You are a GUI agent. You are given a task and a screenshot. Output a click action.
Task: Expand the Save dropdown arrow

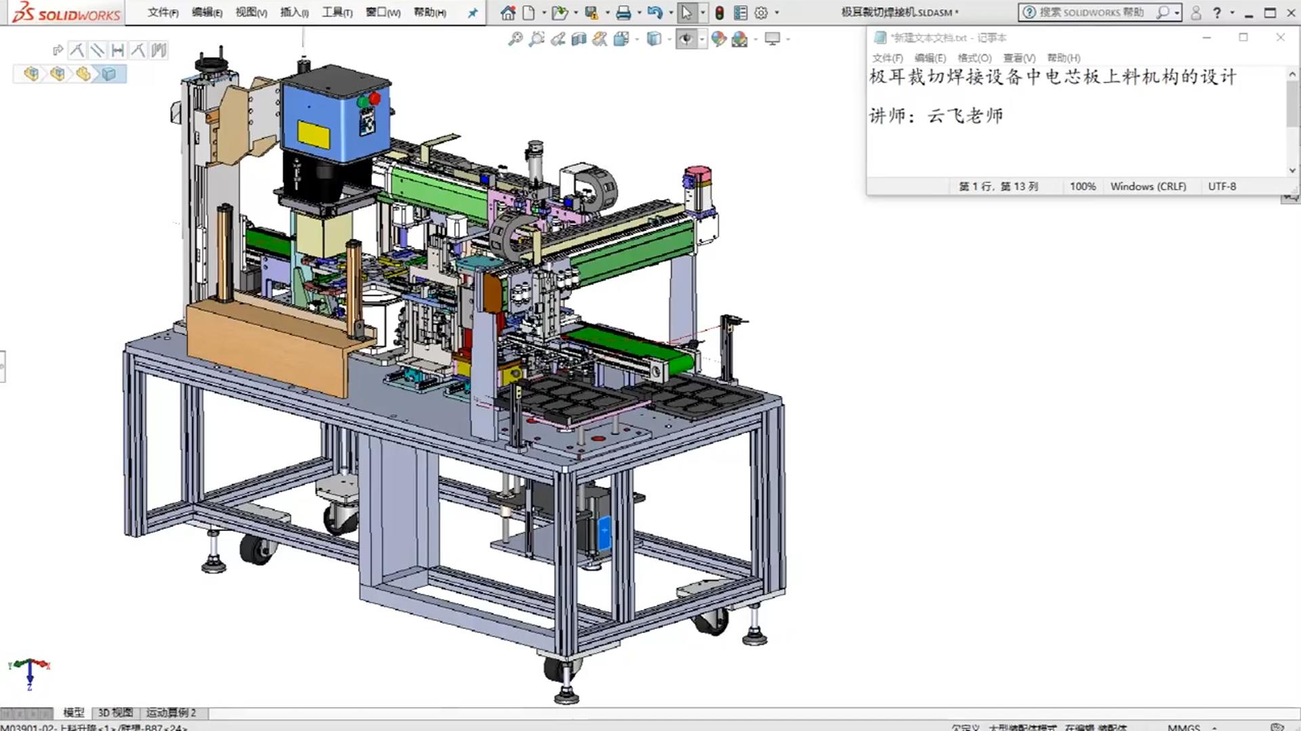[607, 12]
